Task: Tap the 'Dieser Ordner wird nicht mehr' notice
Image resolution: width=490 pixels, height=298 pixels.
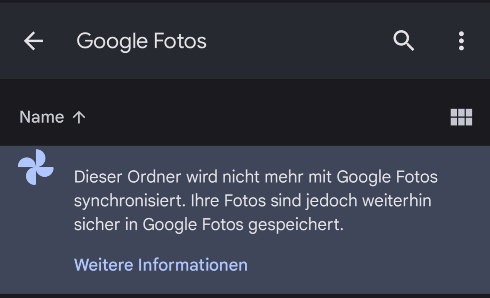Action: tap(255, 177)
